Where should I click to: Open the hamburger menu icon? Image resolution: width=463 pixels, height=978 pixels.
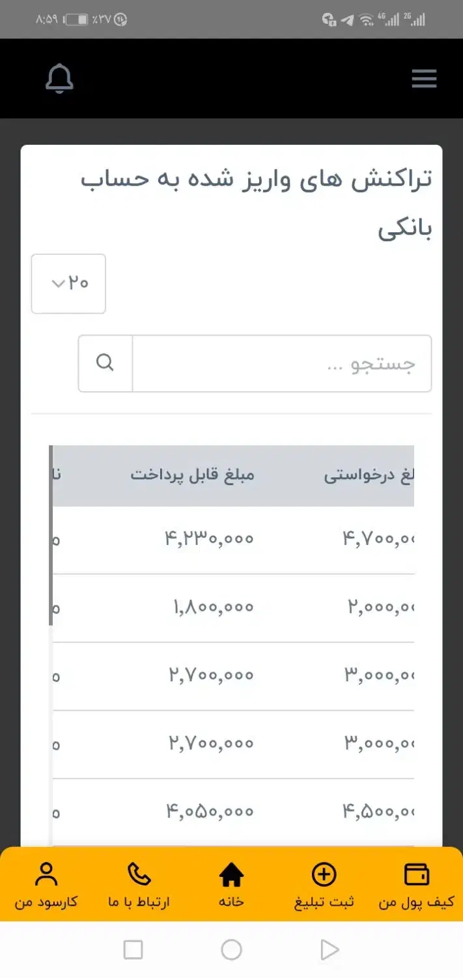tap(424, 78)
